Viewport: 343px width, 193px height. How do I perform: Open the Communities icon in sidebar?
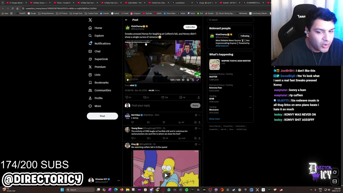(90, 90)
